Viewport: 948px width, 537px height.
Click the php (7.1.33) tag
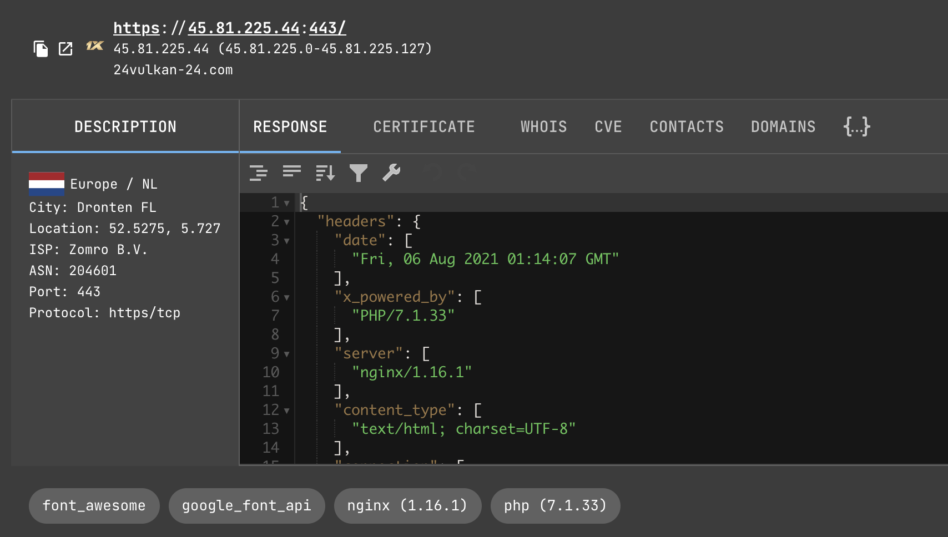point(555,505)
